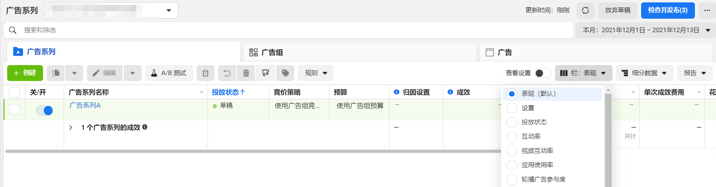Viewport: 716px width, 187px height.
Task: Click the 草稿 status cell
Action: tap(238, 110)
